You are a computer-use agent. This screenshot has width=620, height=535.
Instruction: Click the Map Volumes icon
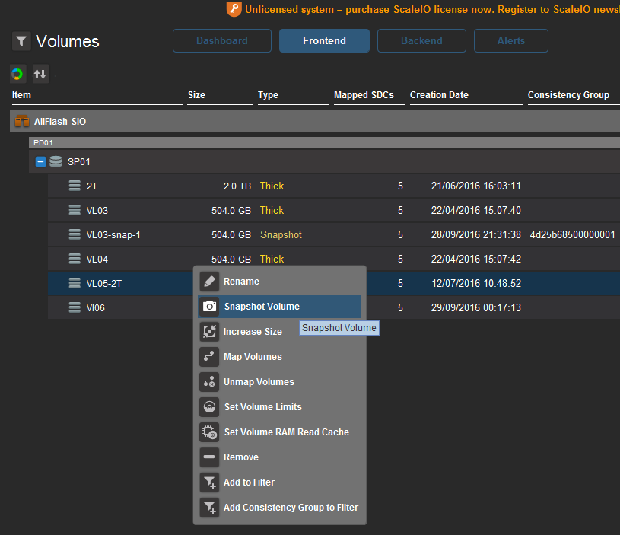tap(209, 357)
